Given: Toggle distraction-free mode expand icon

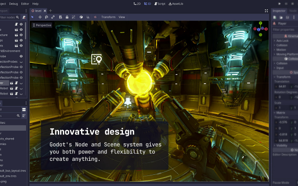Looking at the screenshot, I should (266, 11).
